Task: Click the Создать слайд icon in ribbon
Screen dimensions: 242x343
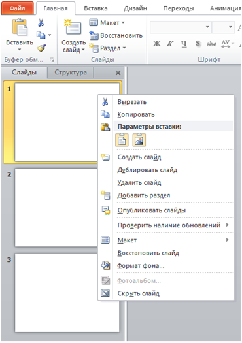Action: point(73,27)
